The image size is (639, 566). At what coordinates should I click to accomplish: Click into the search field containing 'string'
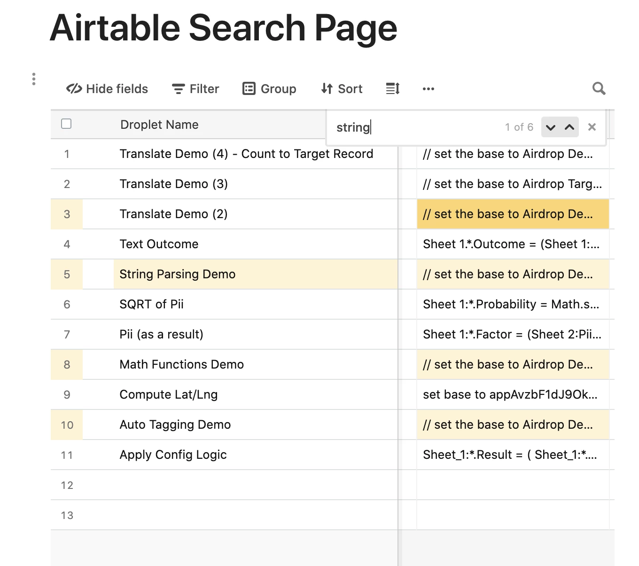tap(413, 127)
